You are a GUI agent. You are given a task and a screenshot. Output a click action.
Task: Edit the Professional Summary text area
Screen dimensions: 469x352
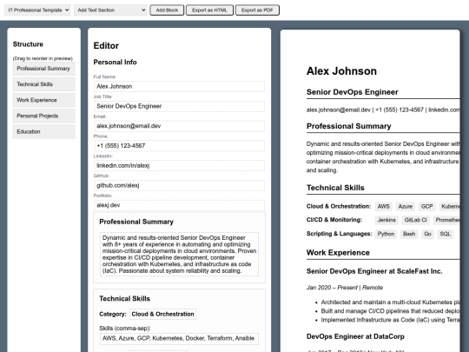(180, 254)
